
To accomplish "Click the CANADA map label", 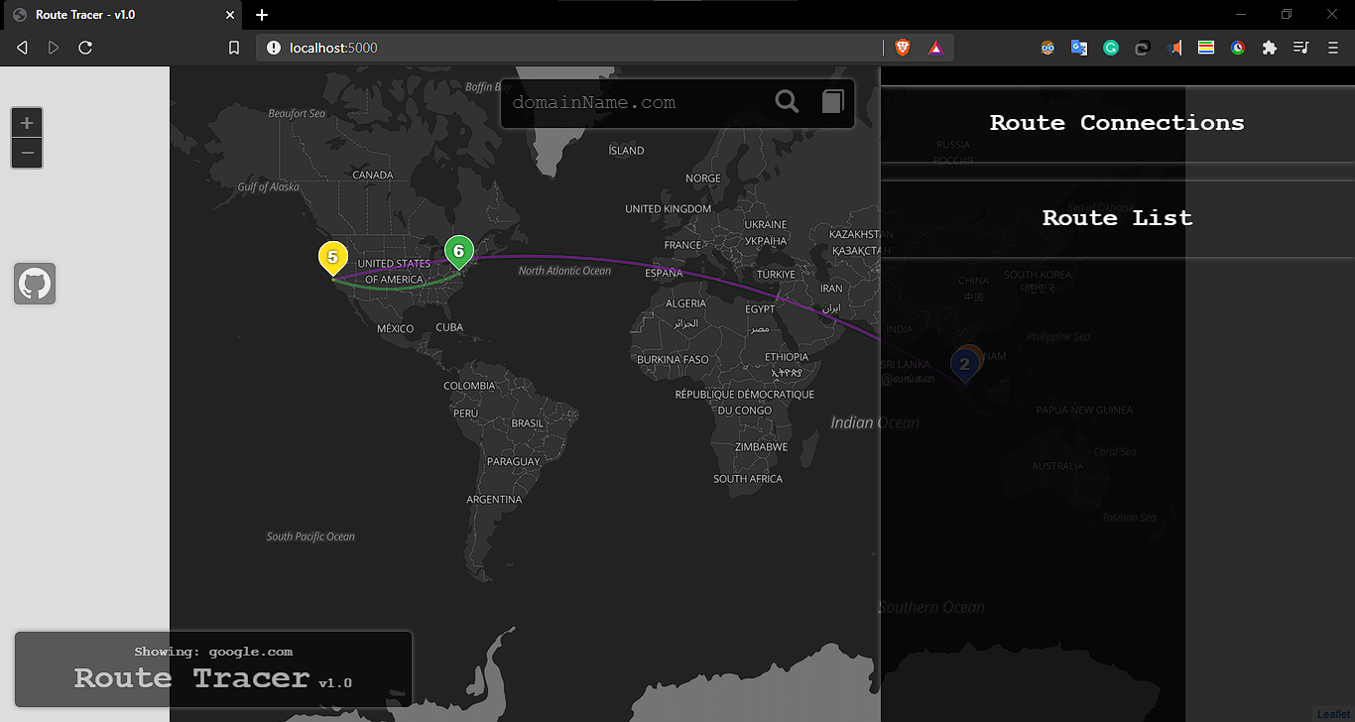I will [x=373, y=176].
